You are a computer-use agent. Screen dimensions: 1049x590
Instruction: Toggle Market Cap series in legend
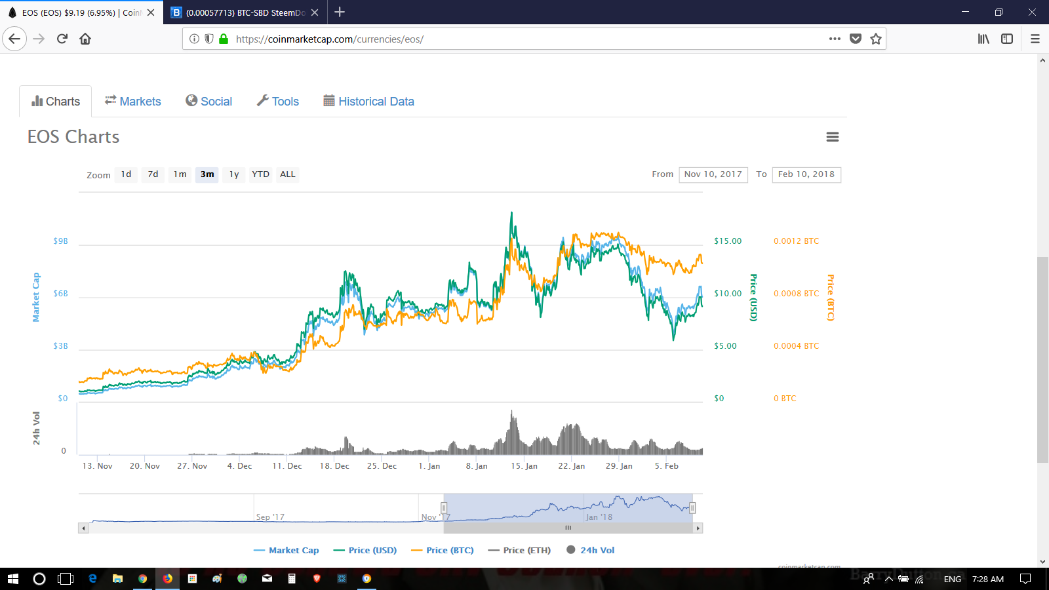click(287, 550)
